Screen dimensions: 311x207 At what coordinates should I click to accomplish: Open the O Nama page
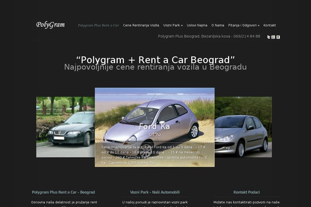point(218,25)
